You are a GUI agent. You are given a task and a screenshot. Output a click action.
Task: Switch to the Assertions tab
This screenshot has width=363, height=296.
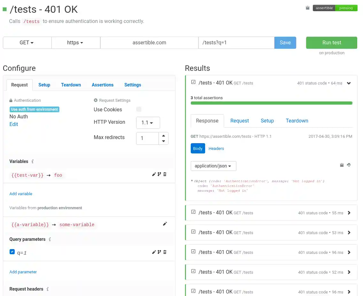click(103, 85)
